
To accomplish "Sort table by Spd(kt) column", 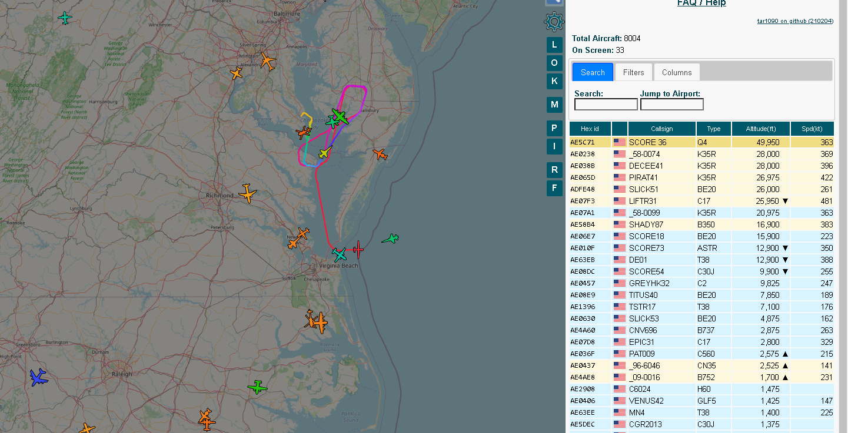I will tap(812, 129).
